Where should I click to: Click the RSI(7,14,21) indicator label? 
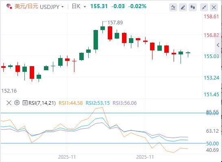[x=42, y=103]
